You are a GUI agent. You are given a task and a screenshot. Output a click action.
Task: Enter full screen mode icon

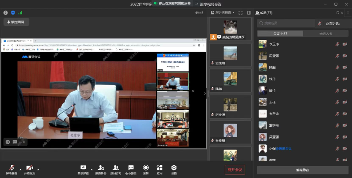point(240,13)
